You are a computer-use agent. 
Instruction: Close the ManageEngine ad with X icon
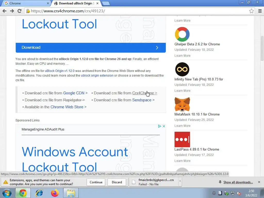[164, 126]
